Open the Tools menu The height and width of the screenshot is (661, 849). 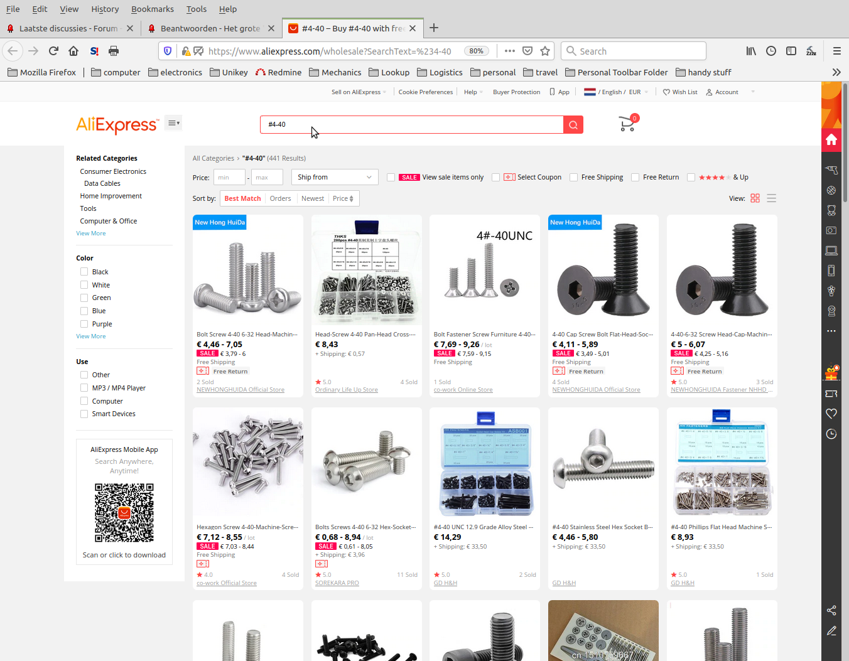click(197, 9)
